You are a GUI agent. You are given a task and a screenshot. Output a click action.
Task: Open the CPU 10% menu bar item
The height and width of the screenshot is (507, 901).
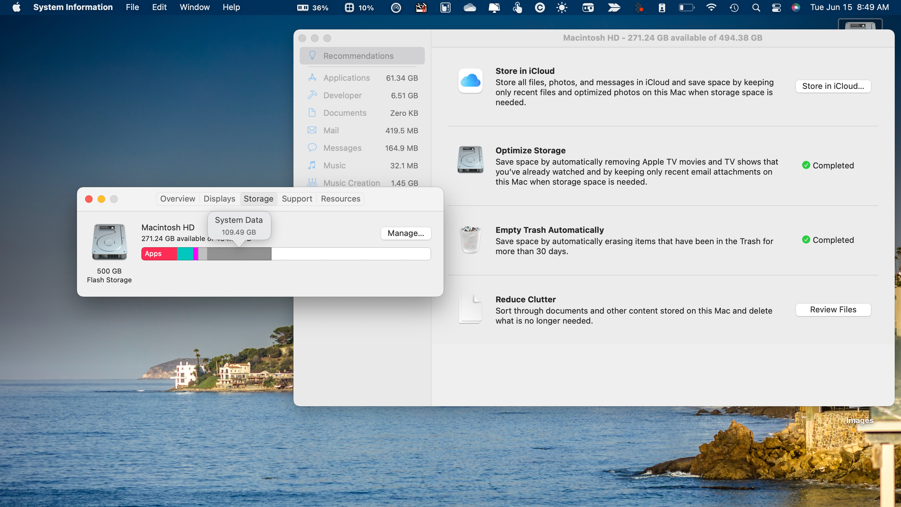point(359,7)
